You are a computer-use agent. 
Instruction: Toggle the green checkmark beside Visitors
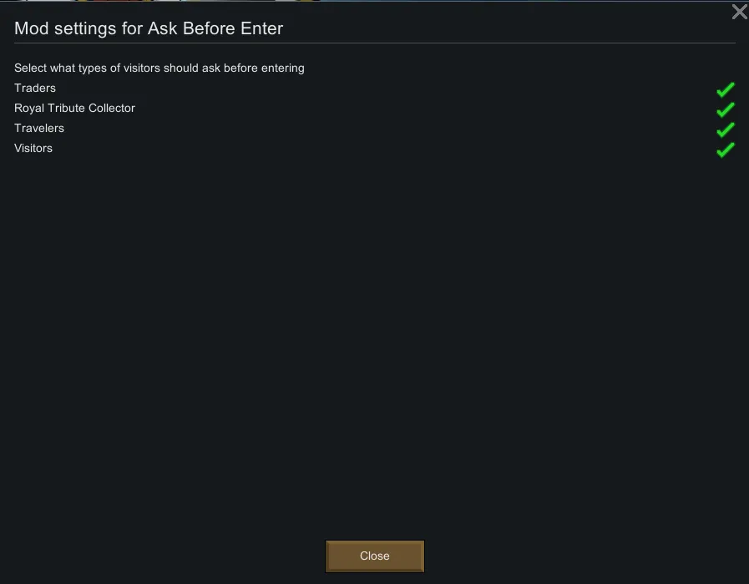click(x=725, y=149)
